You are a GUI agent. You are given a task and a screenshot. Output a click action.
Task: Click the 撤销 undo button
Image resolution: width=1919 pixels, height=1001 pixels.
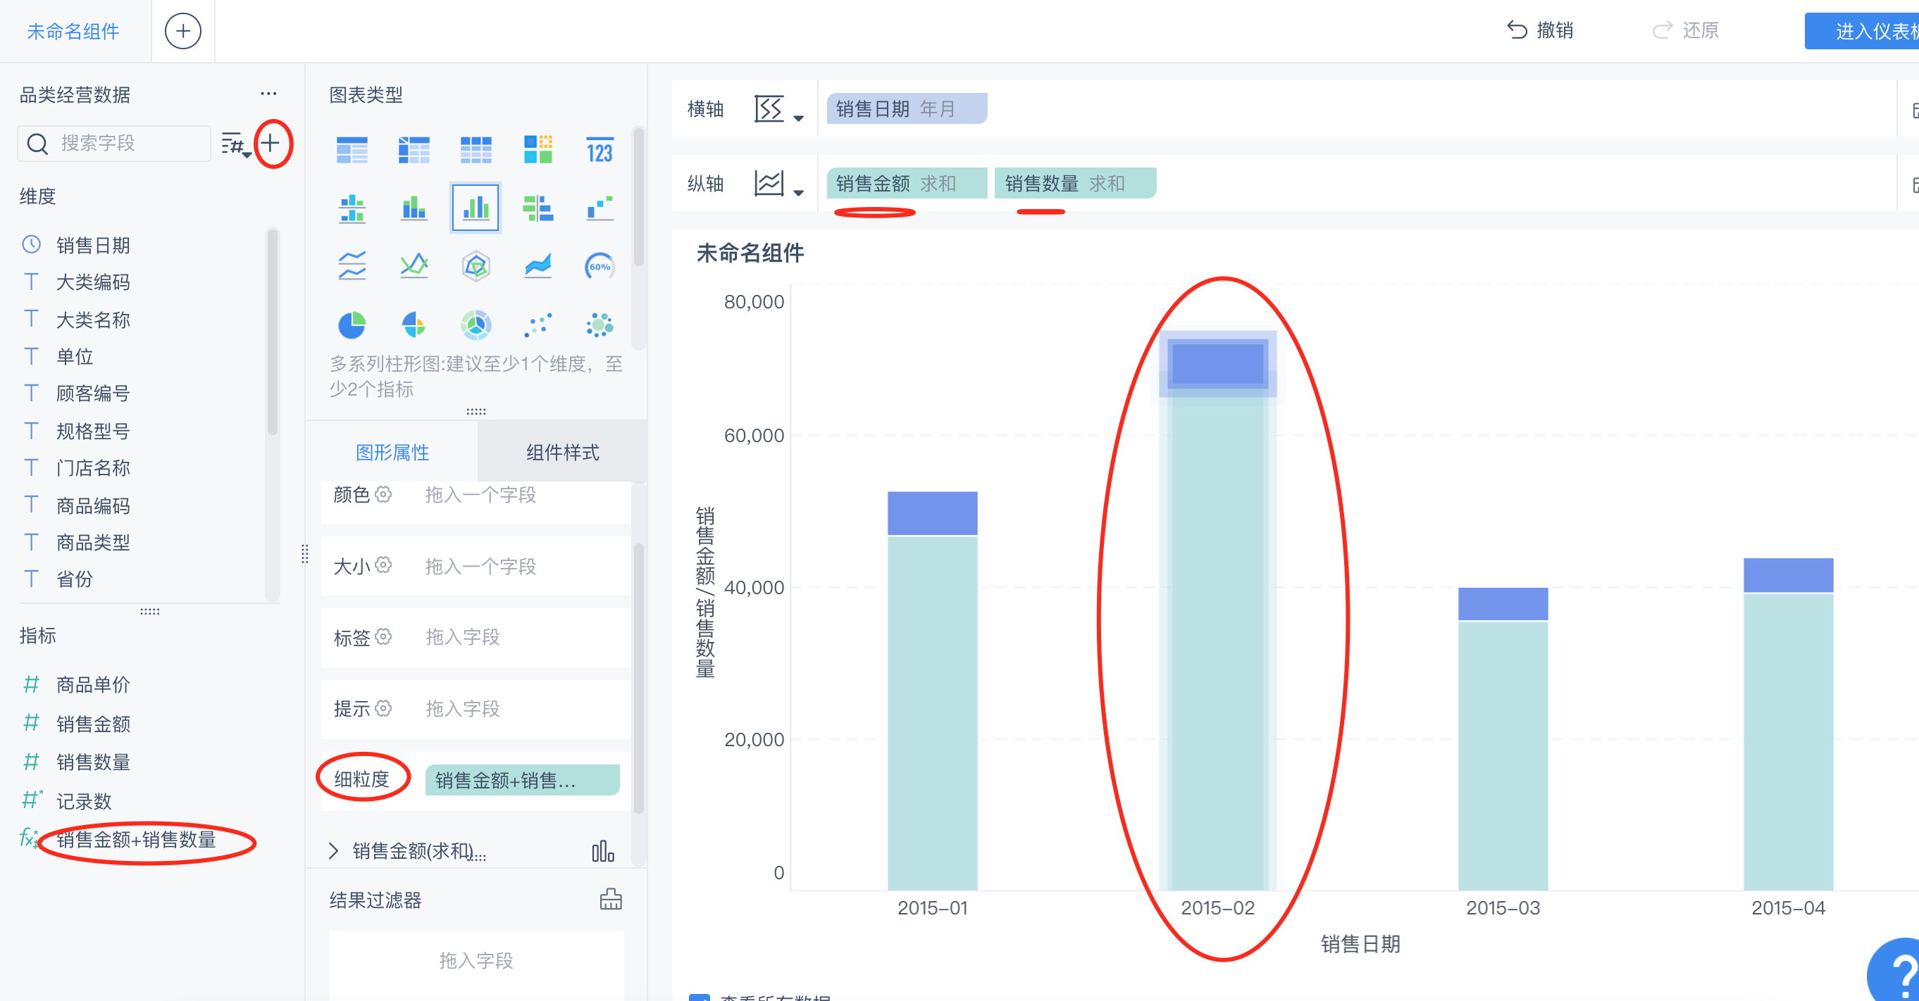pyautogui.click(x=1539, y=30)
